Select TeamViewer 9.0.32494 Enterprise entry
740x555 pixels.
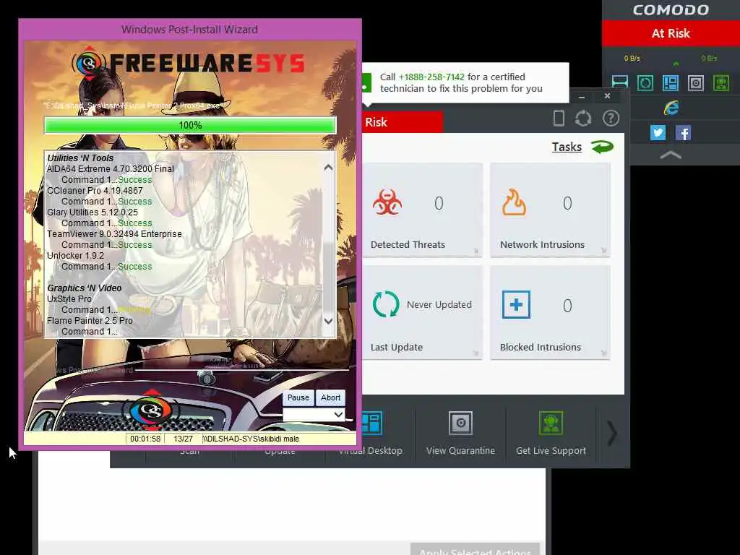114,234
